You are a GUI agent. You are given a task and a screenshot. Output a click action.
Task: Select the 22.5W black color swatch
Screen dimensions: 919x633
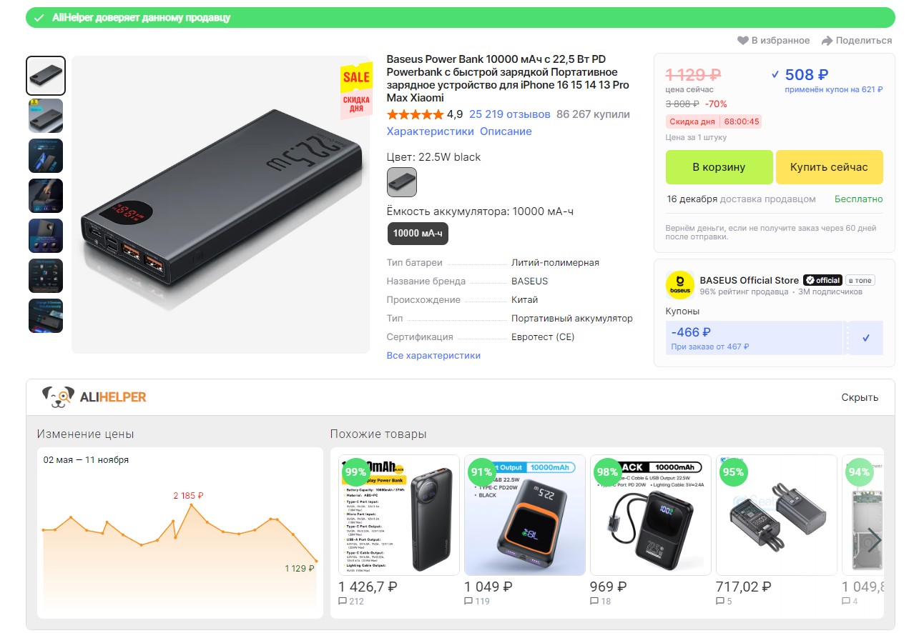point(402,182)
